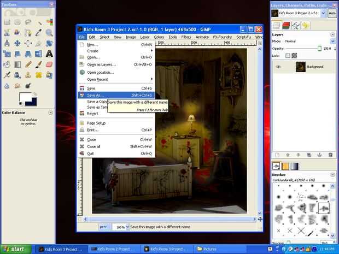Select the Clone stamp tool
Screen dimensions: 339x254
(x=28, y=75)
